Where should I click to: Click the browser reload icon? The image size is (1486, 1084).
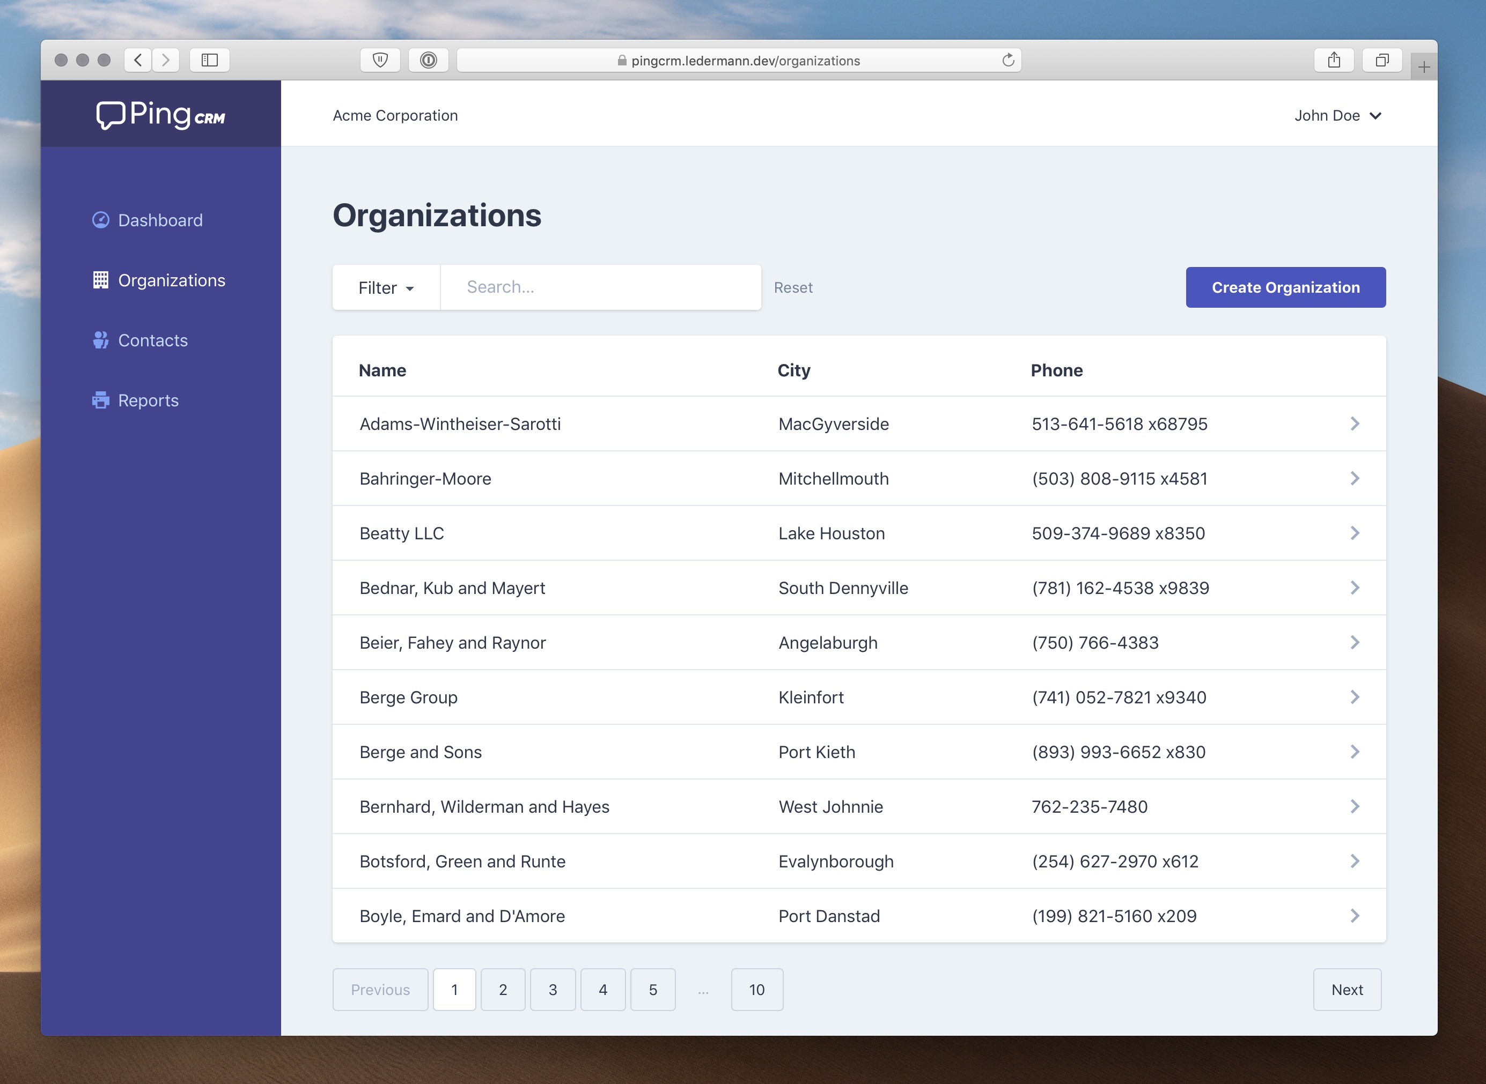(x=1007, y=61)
